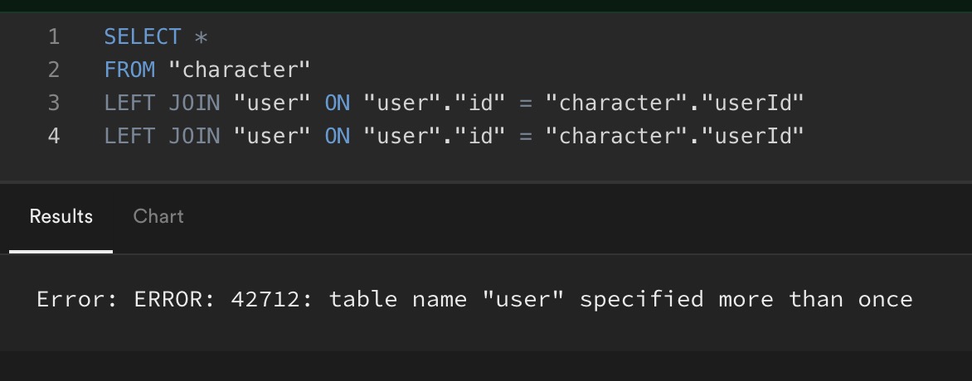Click LEFT JOIN on line 3
Screen dimensions: 972x381
[x=162, y=102]
